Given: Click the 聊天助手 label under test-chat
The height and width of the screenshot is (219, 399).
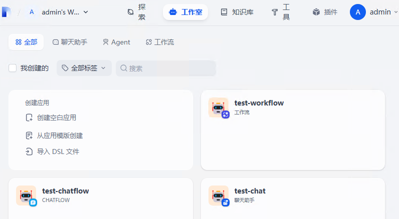Looking at the screenshot, I should 244,200.
